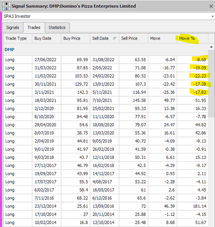Select the trade bought 27/06/2022
Viewport: 215px width, 227px height.
tap(106, 59)
